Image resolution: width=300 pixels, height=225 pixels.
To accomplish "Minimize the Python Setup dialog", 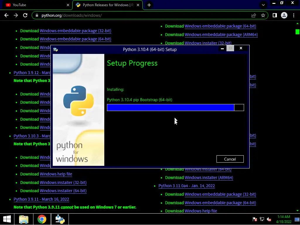I will (222, 49).
